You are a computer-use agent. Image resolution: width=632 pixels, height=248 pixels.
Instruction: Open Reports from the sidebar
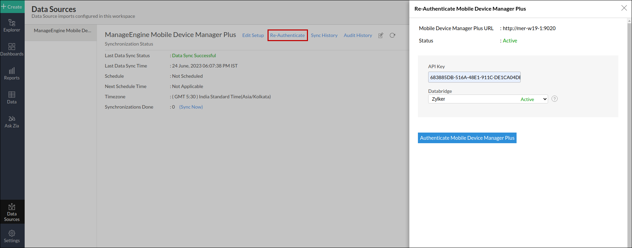(12, 74)
